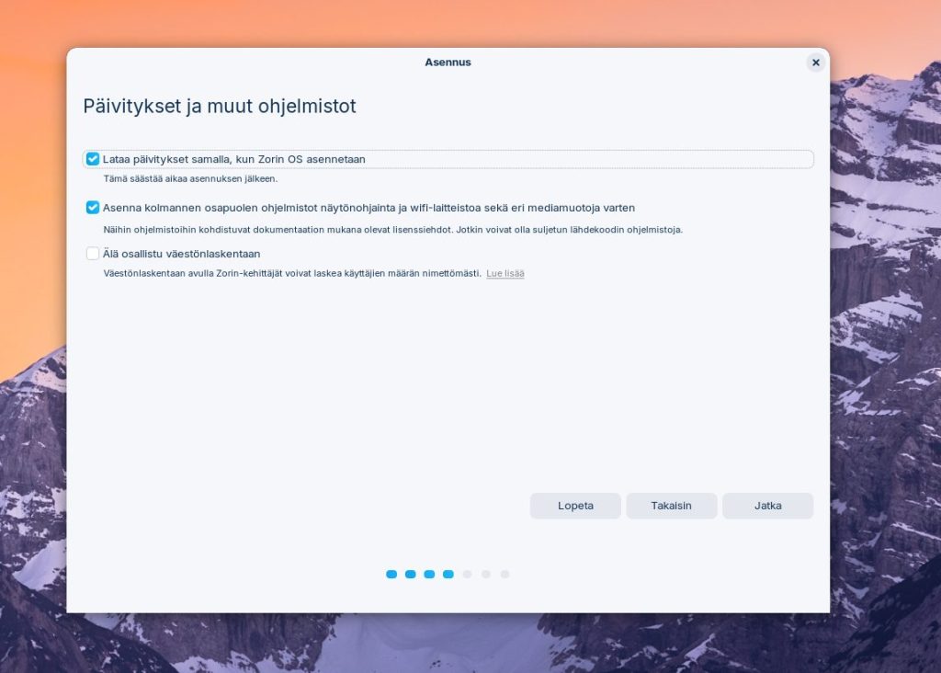Close the Asennus window with X icon
941x673 pixels.
pyautogui.click(x=816, y=63)
